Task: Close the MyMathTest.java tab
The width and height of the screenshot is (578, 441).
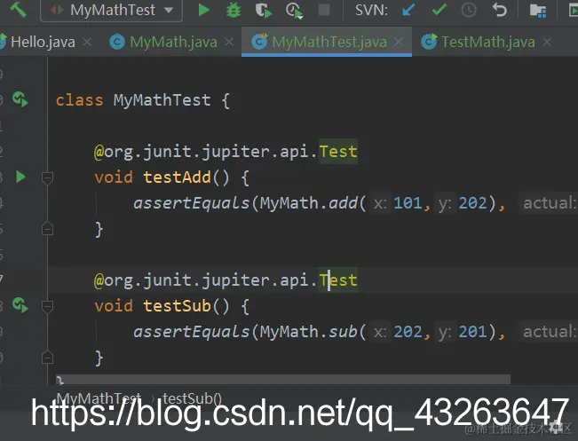Action: [399, 42]
